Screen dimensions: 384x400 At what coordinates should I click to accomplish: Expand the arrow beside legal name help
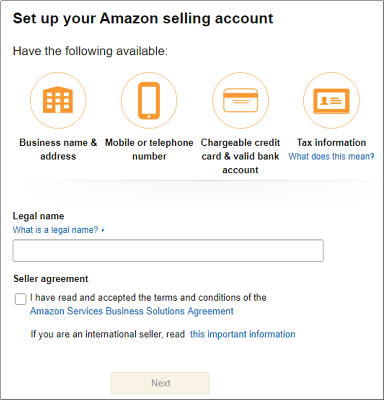click(103, 230)
